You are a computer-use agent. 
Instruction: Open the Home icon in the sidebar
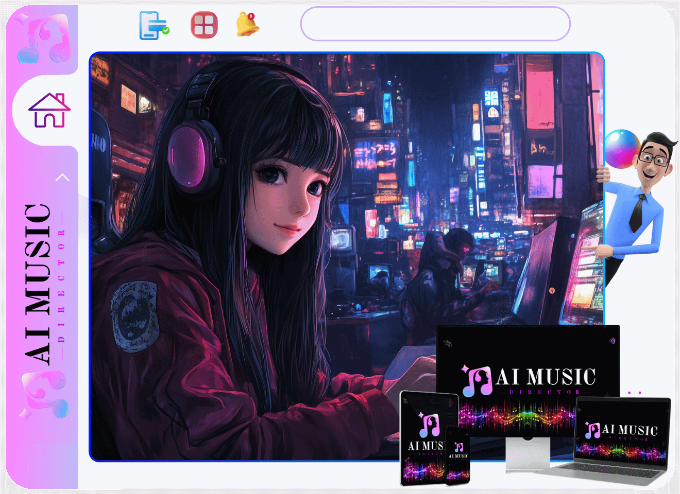(x=49, y=110)
